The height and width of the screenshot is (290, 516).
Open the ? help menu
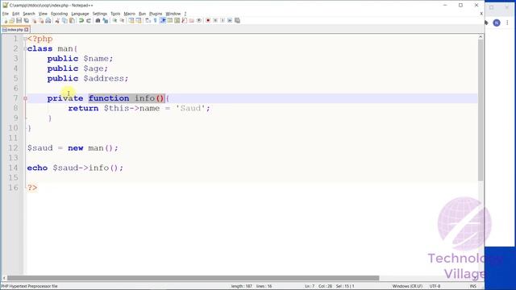point(185,14)
